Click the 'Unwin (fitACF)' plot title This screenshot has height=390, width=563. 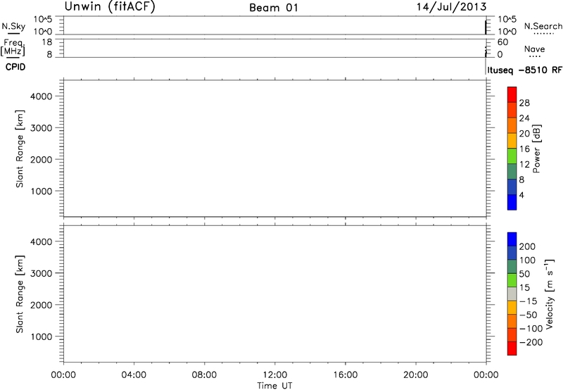click(x=110, y=6)
